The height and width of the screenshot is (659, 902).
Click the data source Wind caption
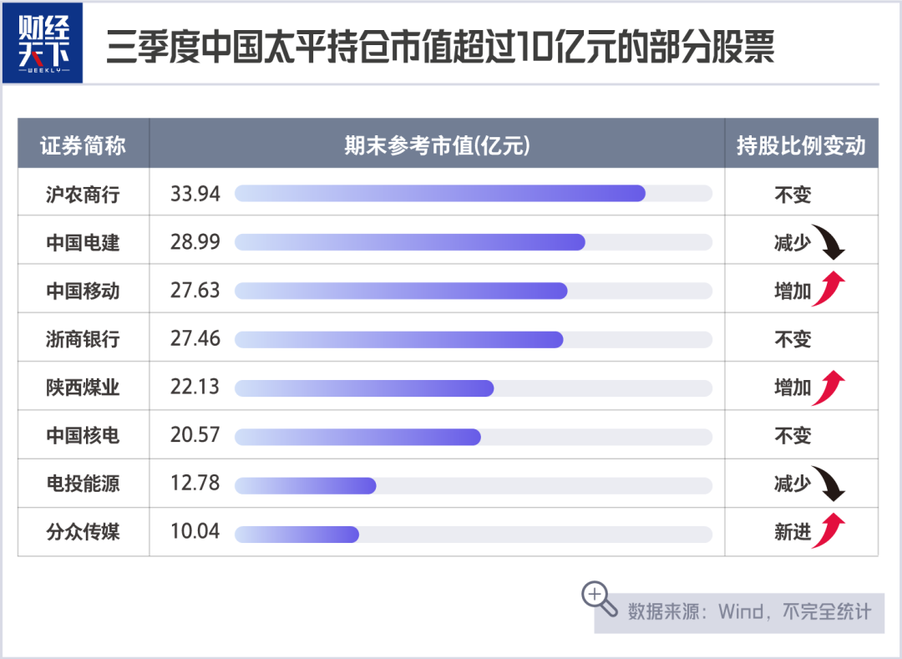coord(749,611)
